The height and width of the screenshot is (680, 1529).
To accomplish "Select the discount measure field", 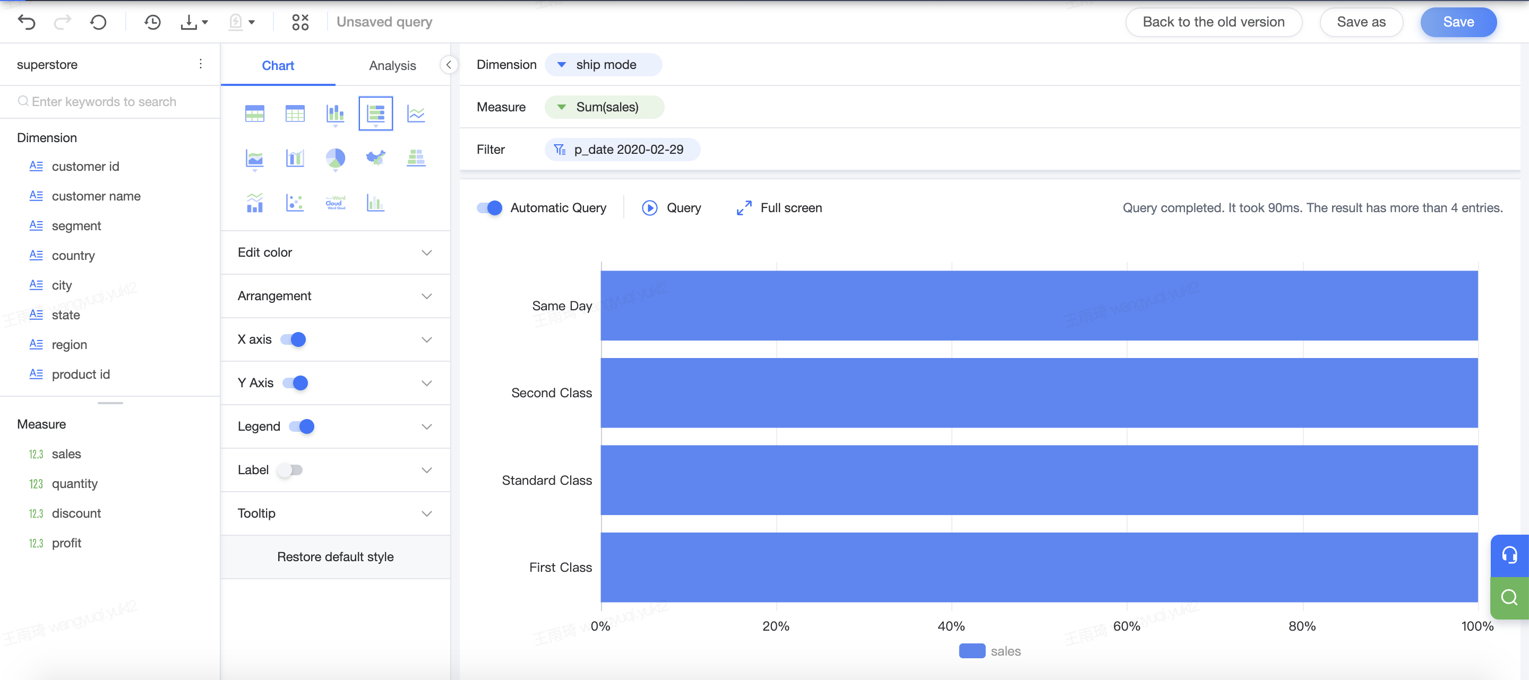I will coord(76,513).
